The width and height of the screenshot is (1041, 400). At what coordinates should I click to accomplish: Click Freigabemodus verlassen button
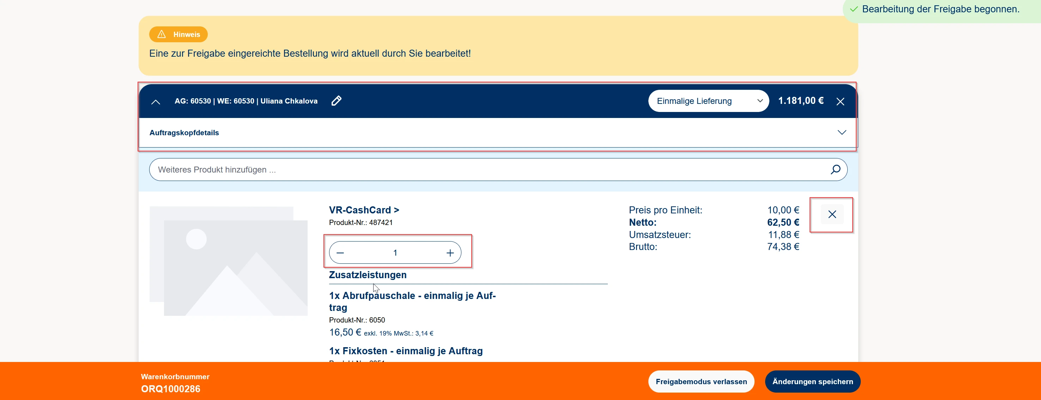click(701, 381)
